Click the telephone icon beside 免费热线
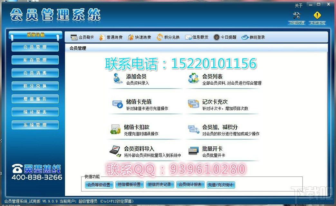Image resolution: width=336 pixels, height=206 pixels. click(17, 169)
